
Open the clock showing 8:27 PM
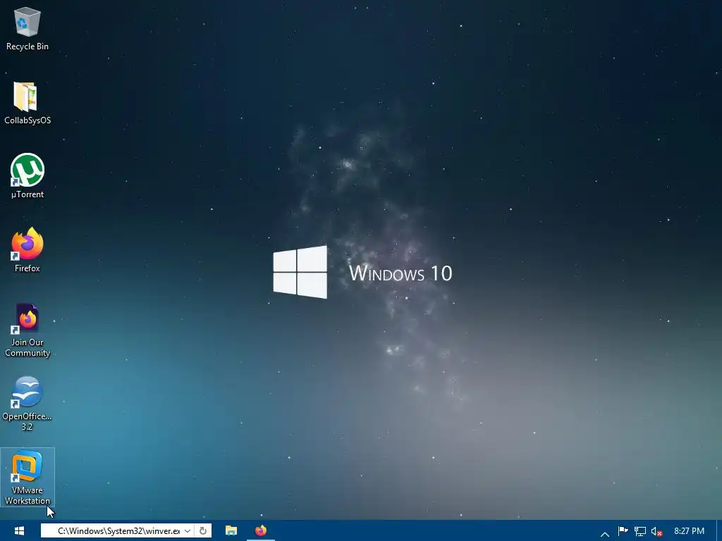point(689,531)
